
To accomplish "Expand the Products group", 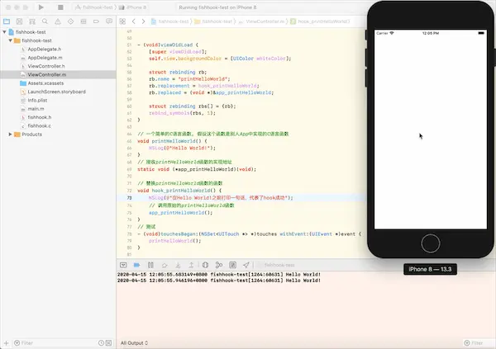I will click(11, 134).
